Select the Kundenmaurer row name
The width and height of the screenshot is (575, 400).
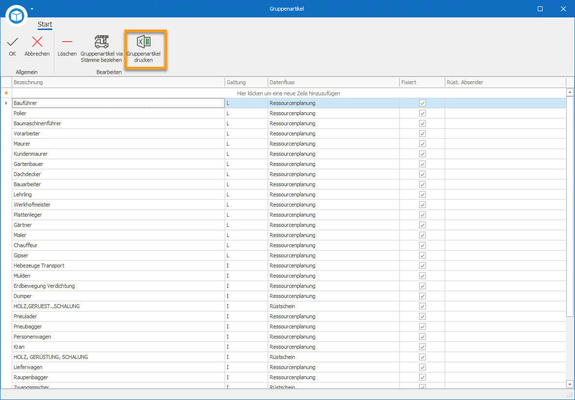click(x=30, y=154)
